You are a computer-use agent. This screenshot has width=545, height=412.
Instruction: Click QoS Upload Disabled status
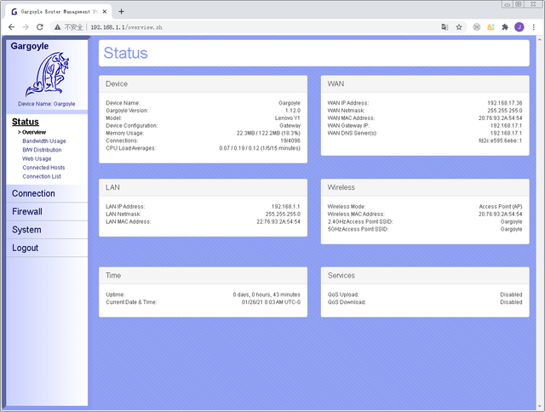click(511, 295)
